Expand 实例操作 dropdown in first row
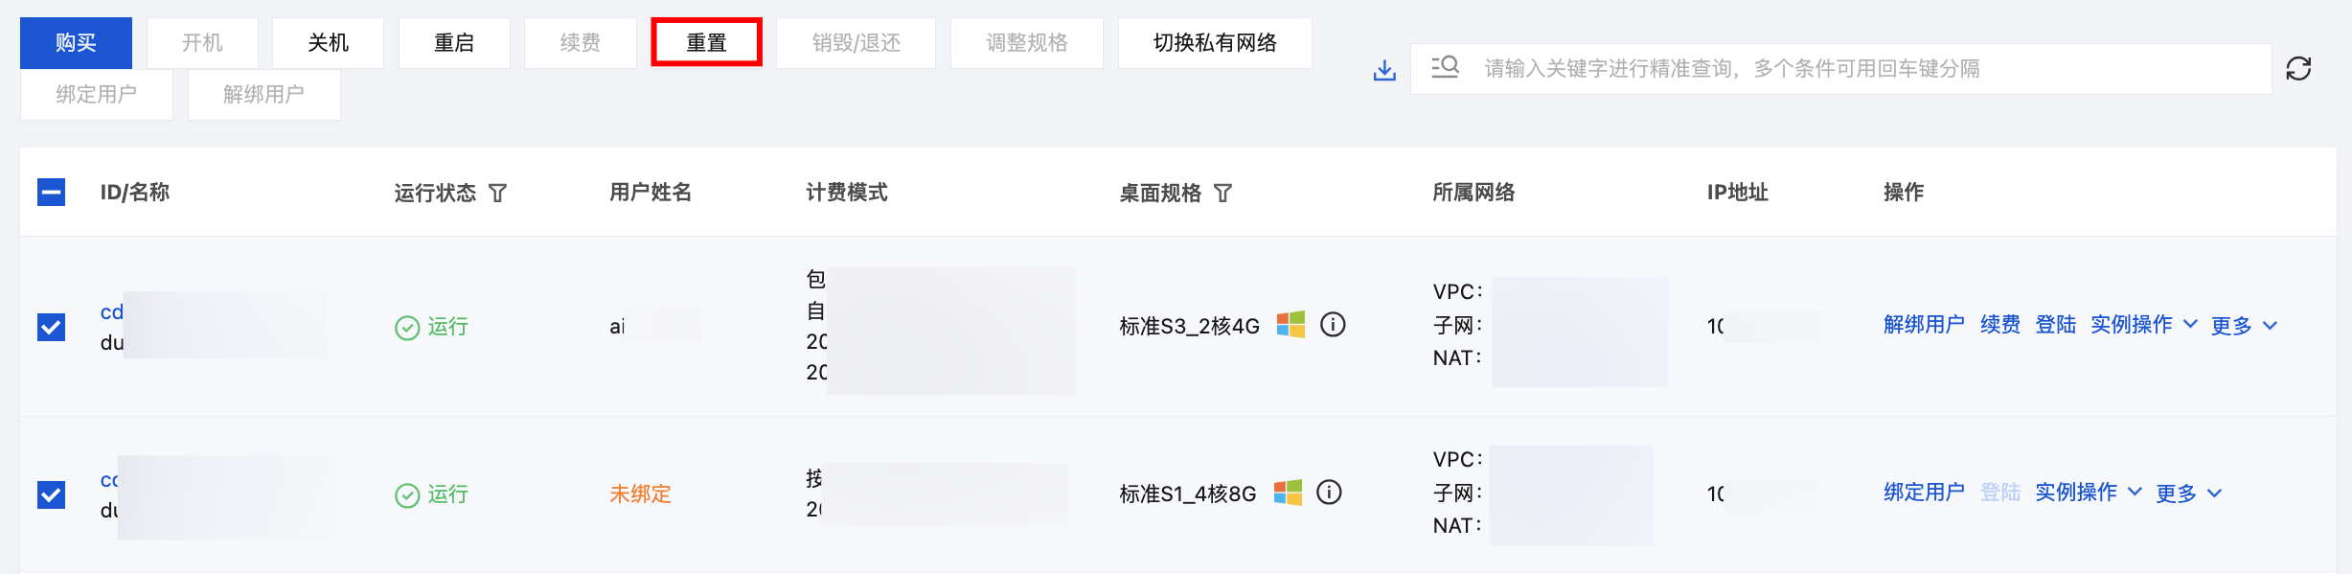 point(2144,325)
